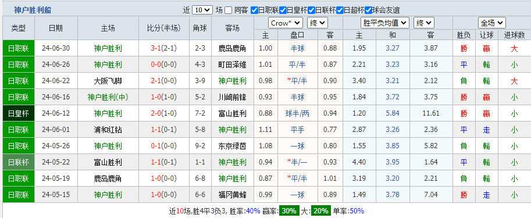This screenshot has width=531, height=218.
Task: Open 川崎前锋 away team link
Action: coord(232,97)
